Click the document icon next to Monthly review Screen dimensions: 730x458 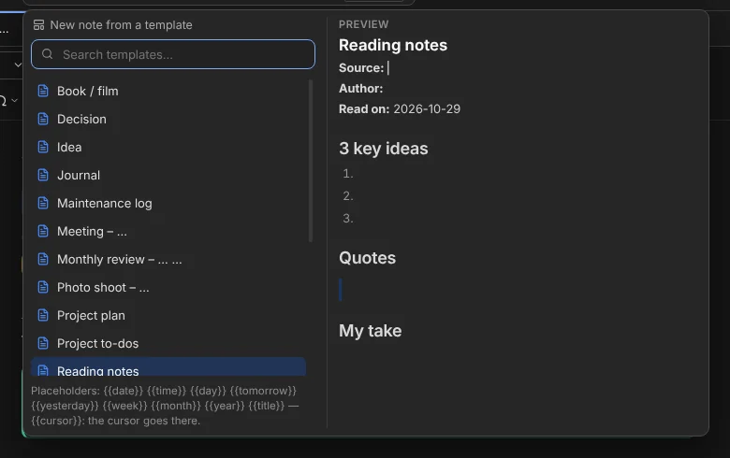pos(43,260)
